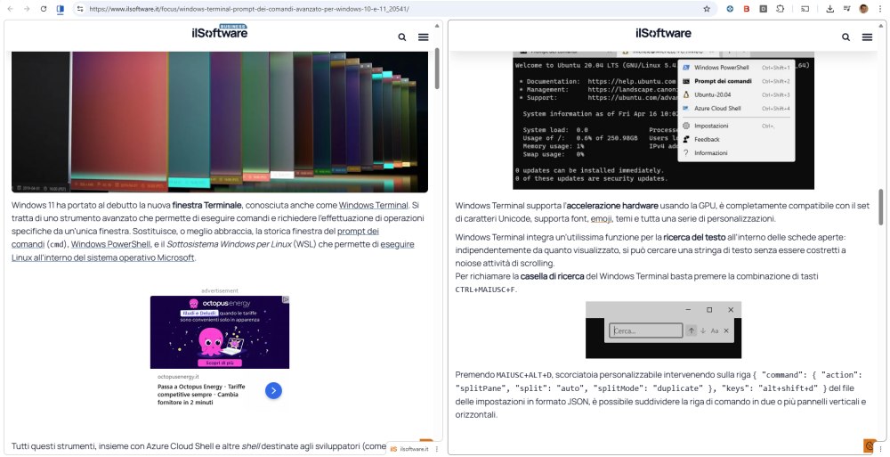Click the 'advertisement' label above the ad

coord(220,290)
